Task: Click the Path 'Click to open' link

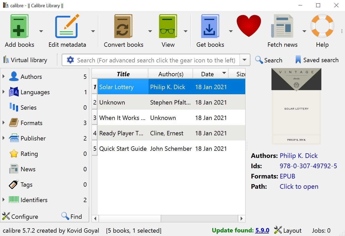Action: [299, 186]
